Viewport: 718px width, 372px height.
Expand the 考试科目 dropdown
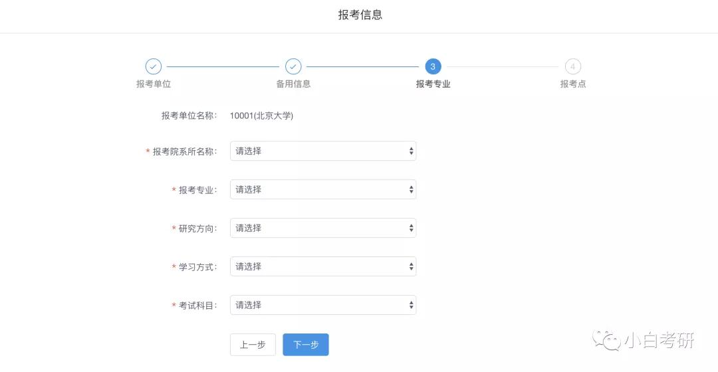(323, 305)
